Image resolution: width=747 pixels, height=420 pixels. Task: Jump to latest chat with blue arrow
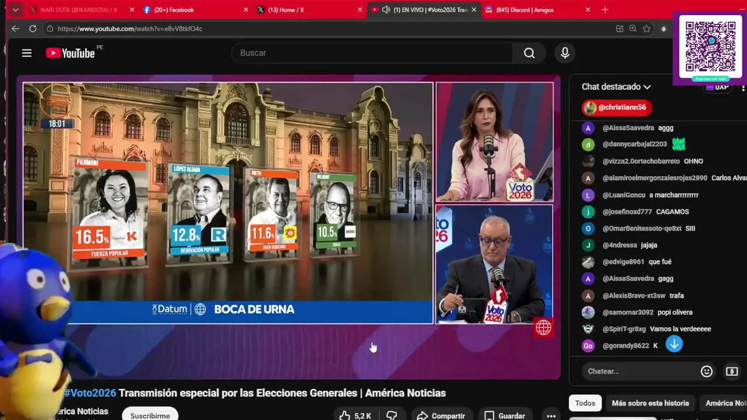coord(674,344)
